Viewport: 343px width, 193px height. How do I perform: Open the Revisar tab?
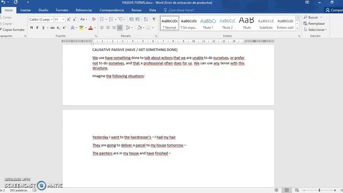pyautogui.click(x=137, y=10)
